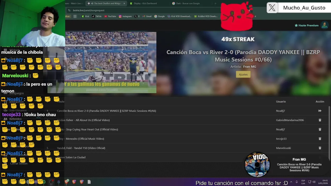This screenshot has height=186, width=331.
Task: Switch to Dark - Buscar con Google tab
Action: point(187,3)
